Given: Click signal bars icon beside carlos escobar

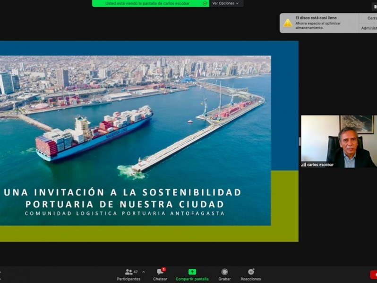Looking at the screenshot, I should point(303,165).
